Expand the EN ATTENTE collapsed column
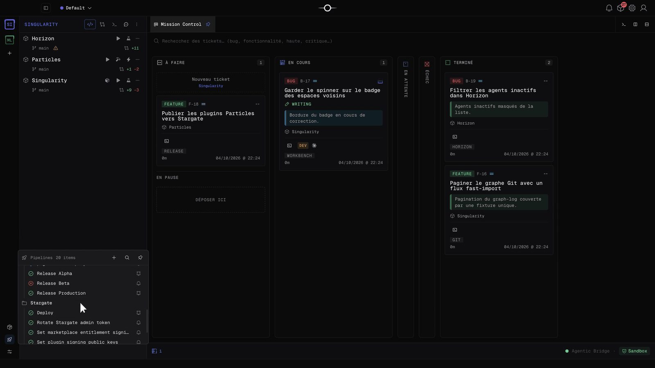The image size is (655, 368). pos(406,197)
